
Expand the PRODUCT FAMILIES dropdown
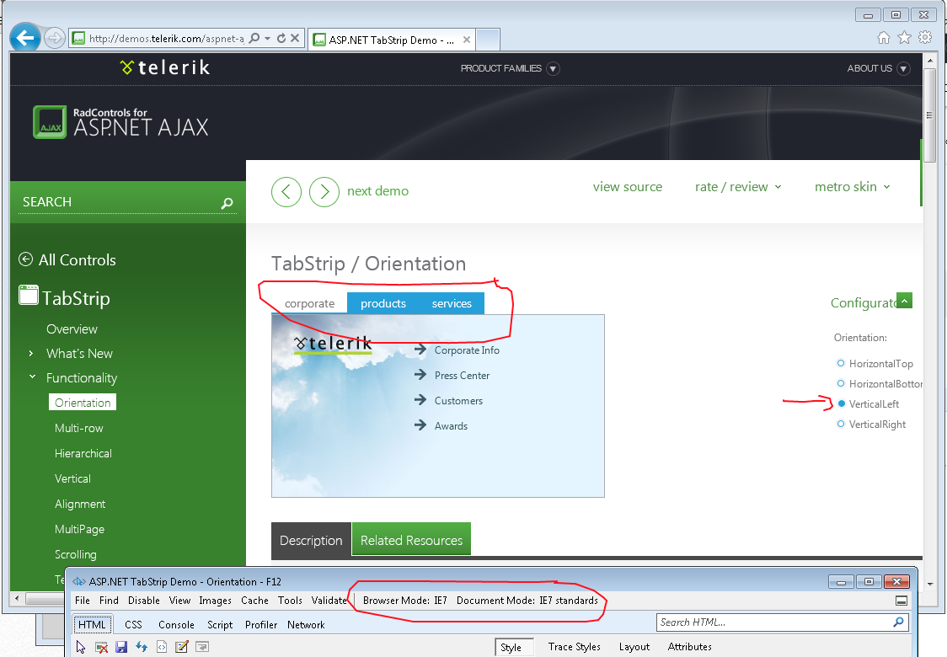point(510,68)
